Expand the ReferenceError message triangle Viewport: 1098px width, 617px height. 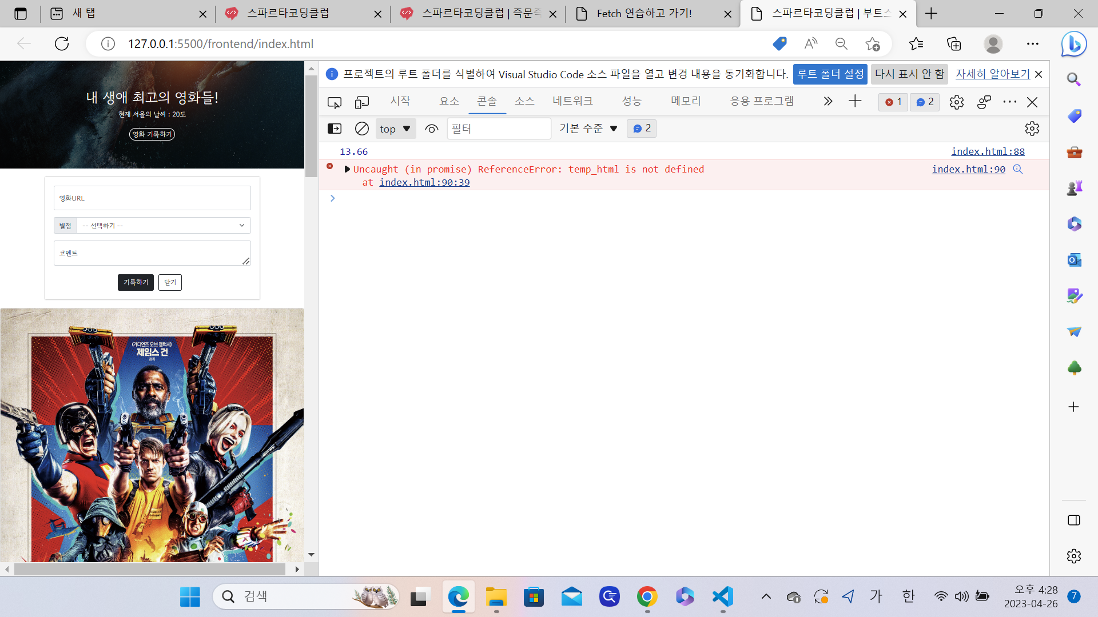coord(347,169)
